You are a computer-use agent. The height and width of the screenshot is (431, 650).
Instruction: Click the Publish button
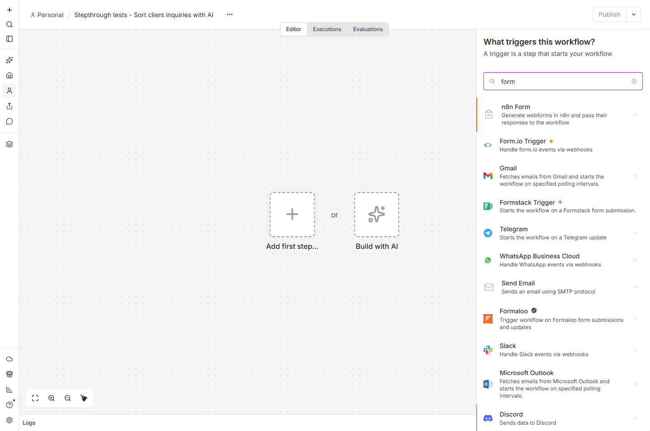pos(609,14)
